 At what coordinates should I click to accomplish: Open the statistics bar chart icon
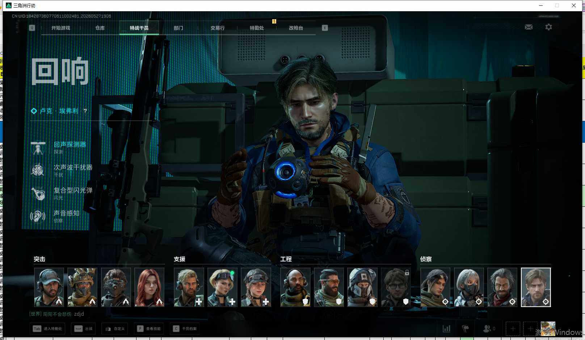point(446,329)
